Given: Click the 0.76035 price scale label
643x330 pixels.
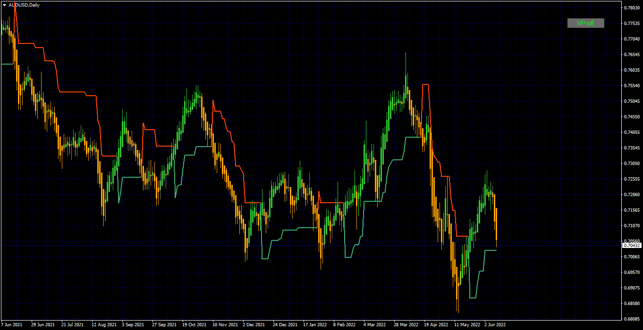Looking at the screenshot, I should point(631,70).
